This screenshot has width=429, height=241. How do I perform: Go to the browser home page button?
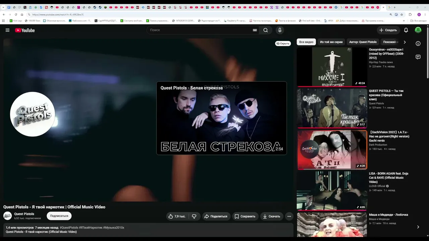(22, 14)
